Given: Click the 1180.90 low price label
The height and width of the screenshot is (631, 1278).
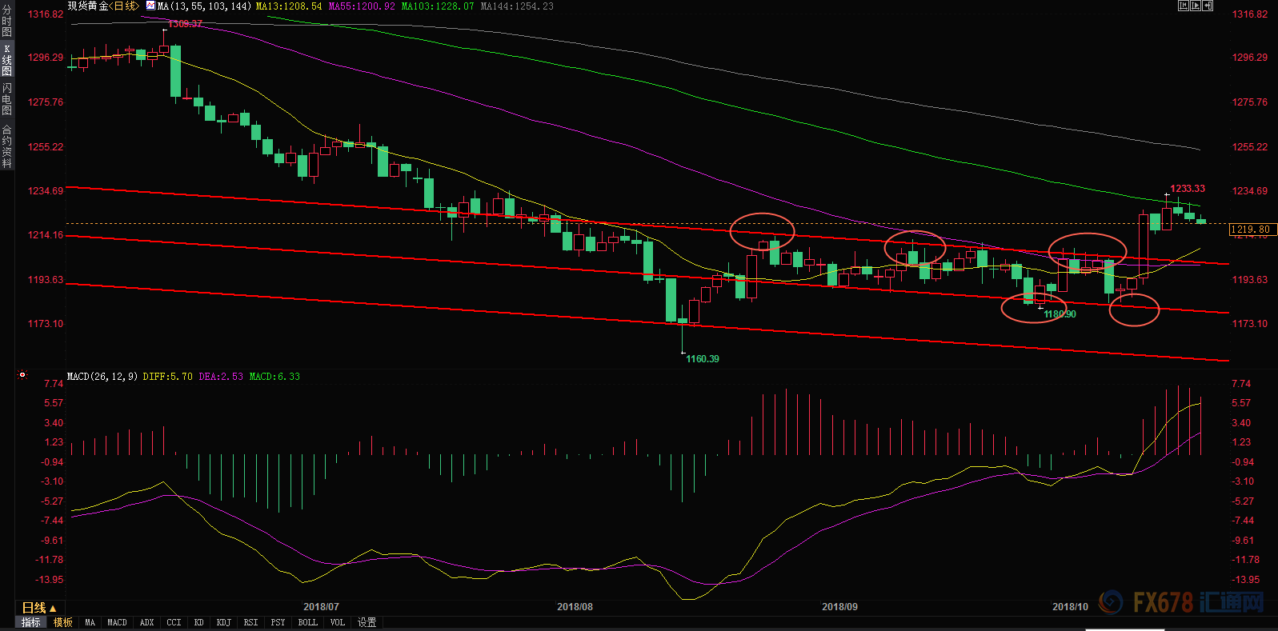Looking at the screenshot, I should 1060,314.
